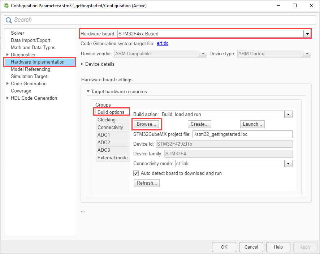Collapse Target hardware resources section
This screenshot has height=254, width=320.
click(88, 92)
